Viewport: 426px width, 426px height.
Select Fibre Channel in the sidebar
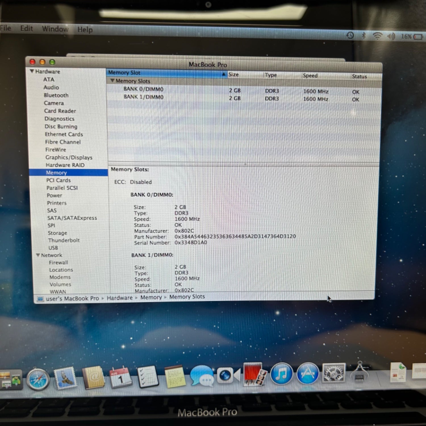63,142
